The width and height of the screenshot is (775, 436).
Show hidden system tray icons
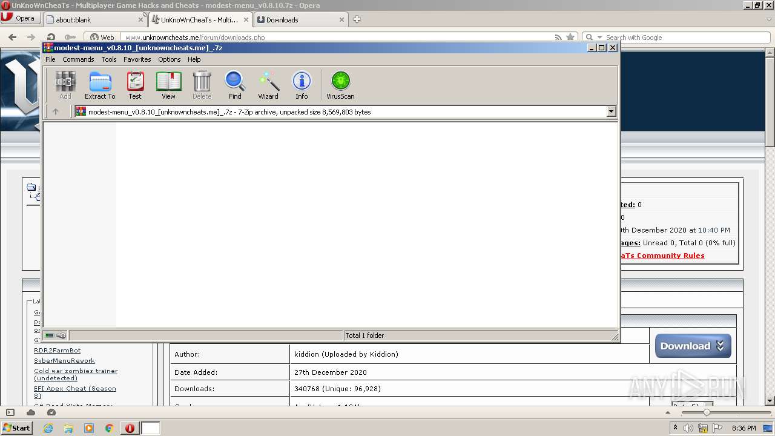click(x=675, y=428)
